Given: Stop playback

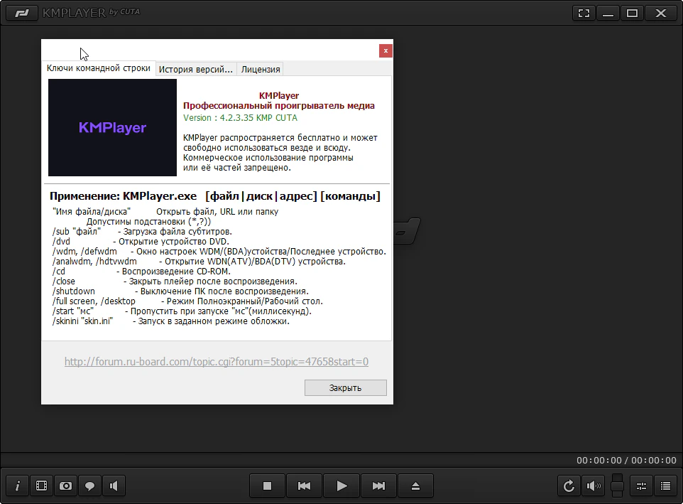Looking at the screenshot, I should [268, 486].
